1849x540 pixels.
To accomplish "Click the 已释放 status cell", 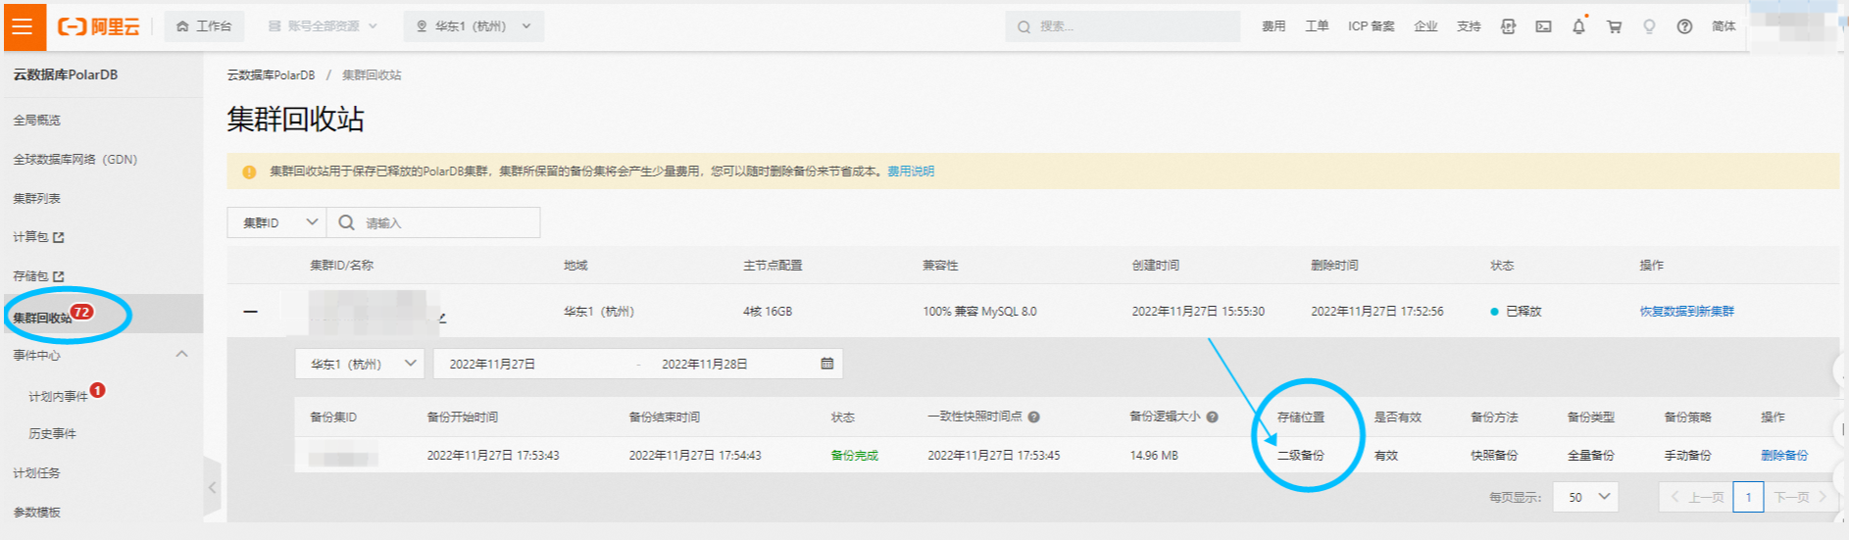I will tap(1517, 312).
